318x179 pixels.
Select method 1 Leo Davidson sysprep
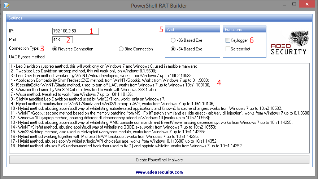click(104, 66)
